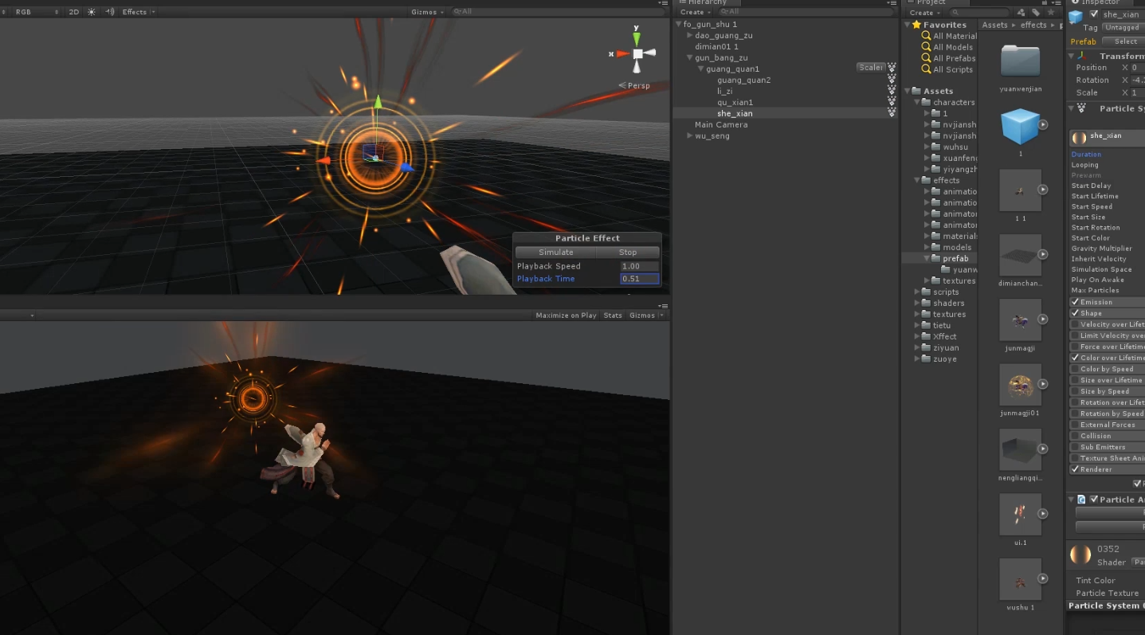The image size is (1145, 635).
Task: Open Scene view Effects dropdown
Action: click(x=139, y=12)
